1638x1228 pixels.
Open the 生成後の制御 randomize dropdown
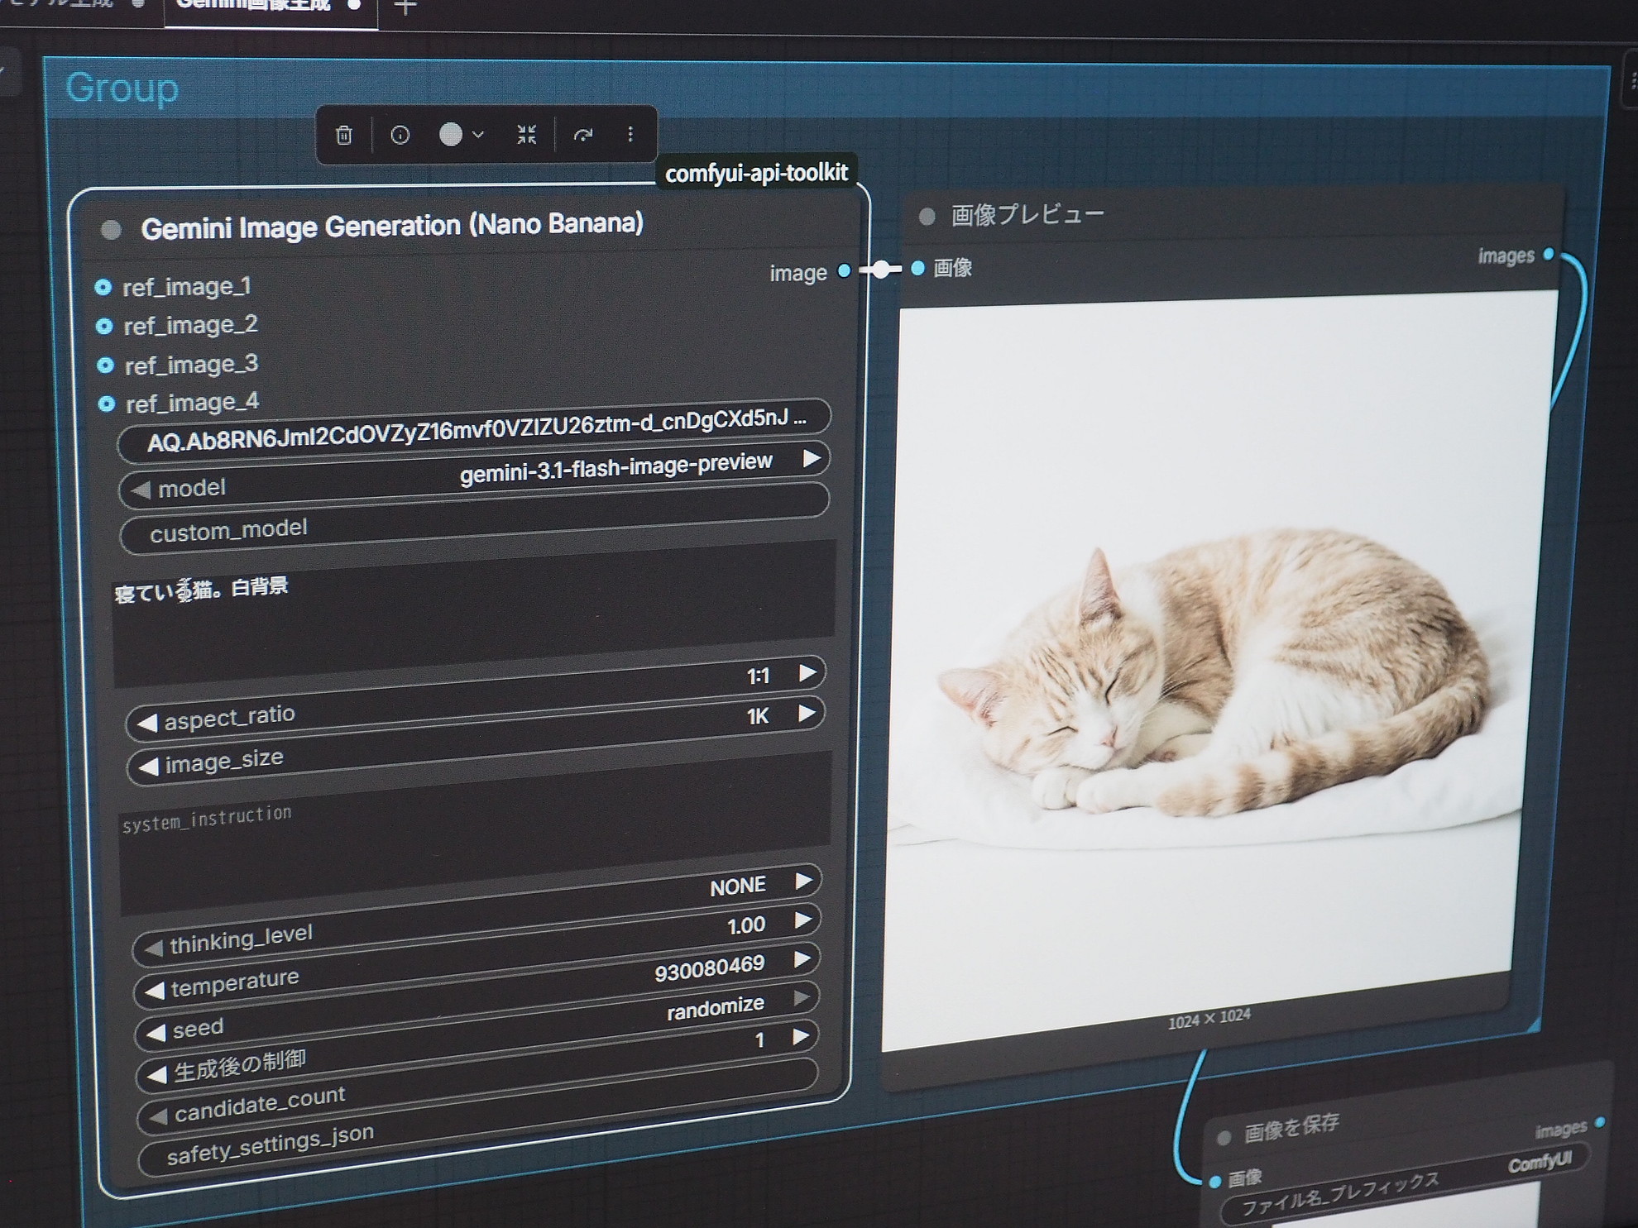click(x=716, y=1007)
